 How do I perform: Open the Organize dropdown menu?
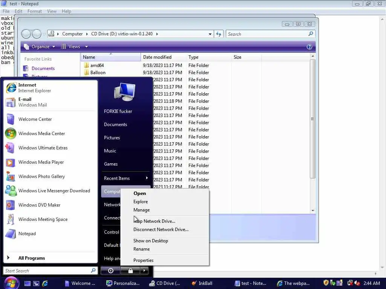tap(39, 47)
